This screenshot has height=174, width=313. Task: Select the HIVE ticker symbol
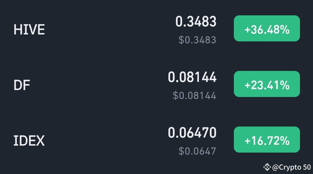click(29, 29)
